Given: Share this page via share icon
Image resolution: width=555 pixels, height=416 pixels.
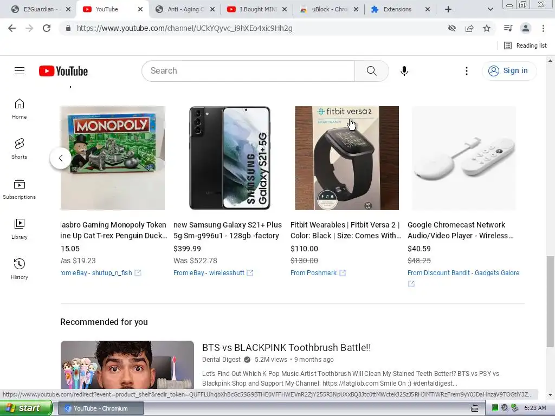Looking at the screenshot, I should [469, 28].
